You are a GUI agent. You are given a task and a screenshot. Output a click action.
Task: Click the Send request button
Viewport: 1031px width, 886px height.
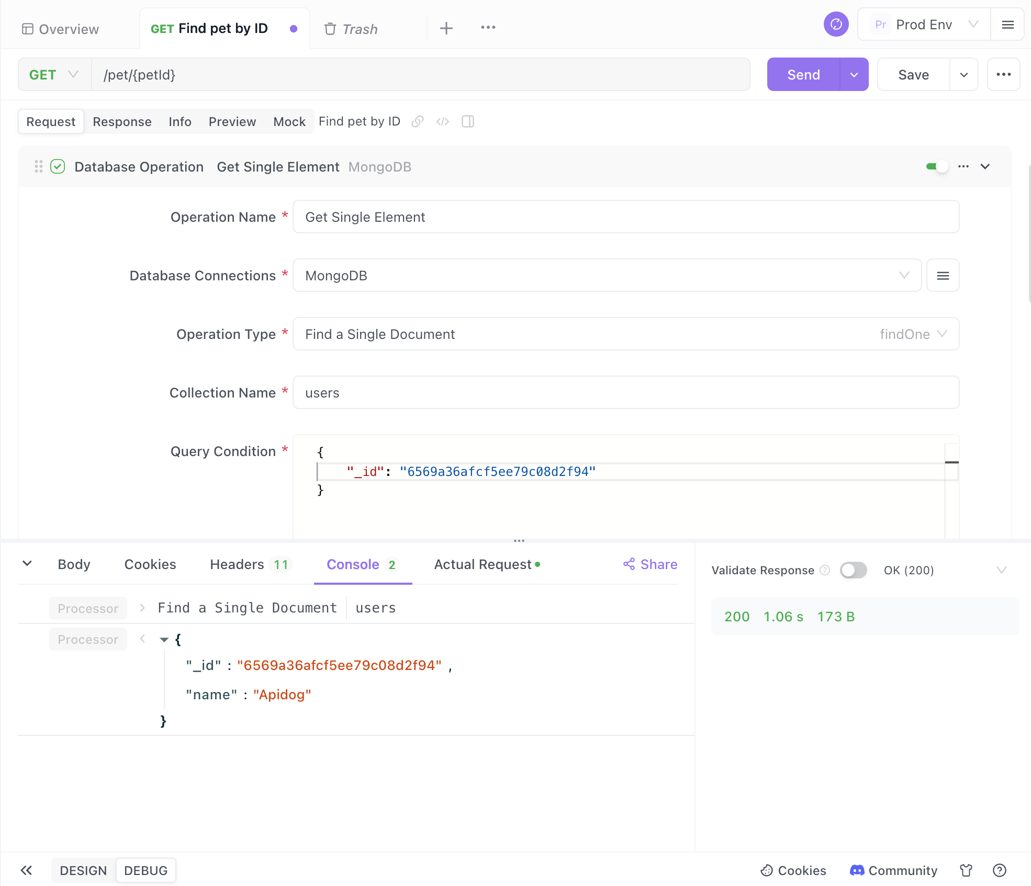pyautogui.click(x=802, y=74)
